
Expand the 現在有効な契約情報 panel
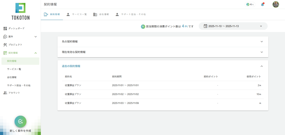(x=261, y=52)
